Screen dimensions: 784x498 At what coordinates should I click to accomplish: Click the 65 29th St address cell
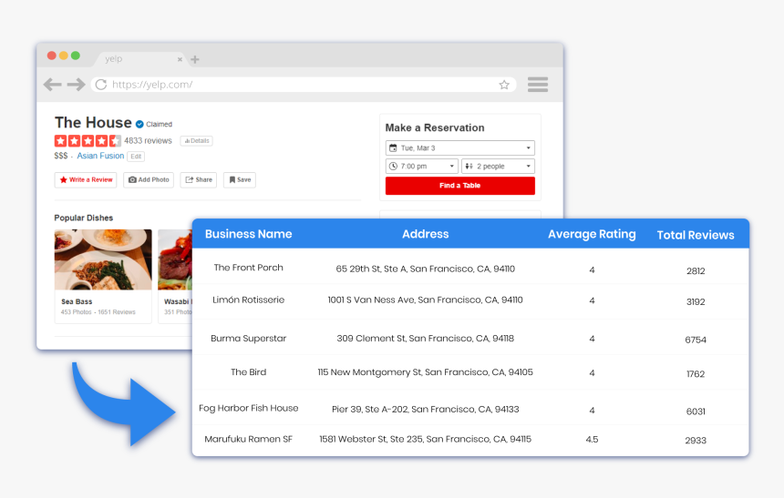pos(426,269)
